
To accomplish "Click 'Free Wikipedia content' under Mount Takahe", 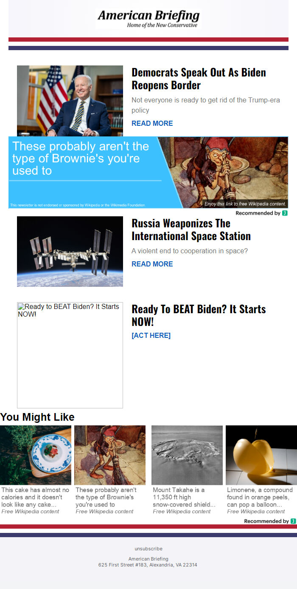I will (182, 512).
